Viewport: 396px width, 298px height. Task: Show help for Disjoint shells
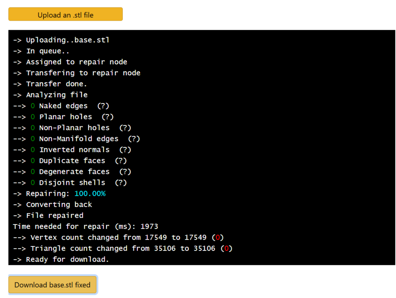click(x=121, y=183)
